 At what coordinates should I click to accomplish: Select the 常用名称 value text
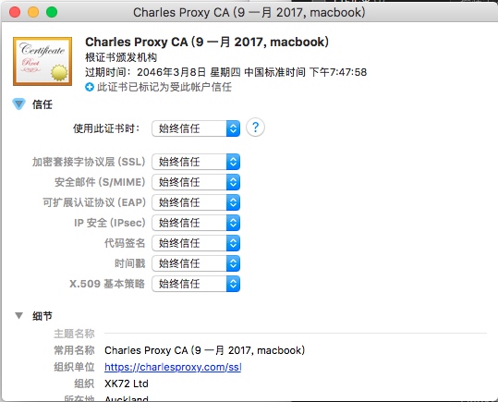(x=204, y=350)
